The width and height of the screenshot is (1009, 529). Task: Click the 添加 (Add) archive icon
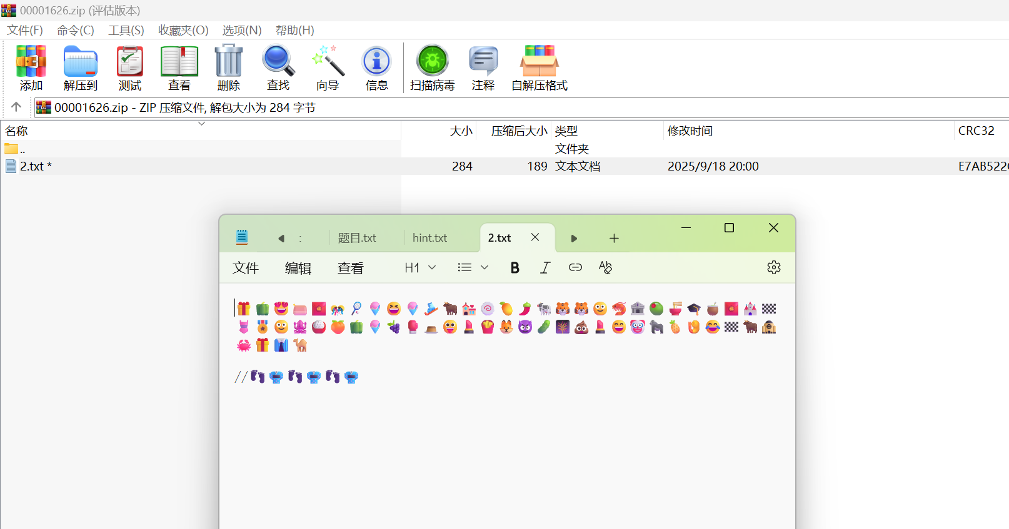click(x=31, y=67)
